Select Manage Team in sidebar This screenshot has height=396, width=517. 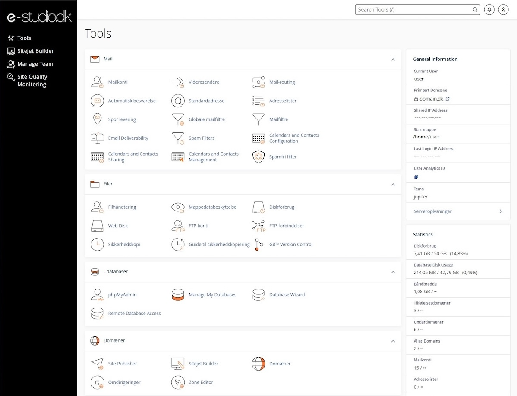point(35,64)
